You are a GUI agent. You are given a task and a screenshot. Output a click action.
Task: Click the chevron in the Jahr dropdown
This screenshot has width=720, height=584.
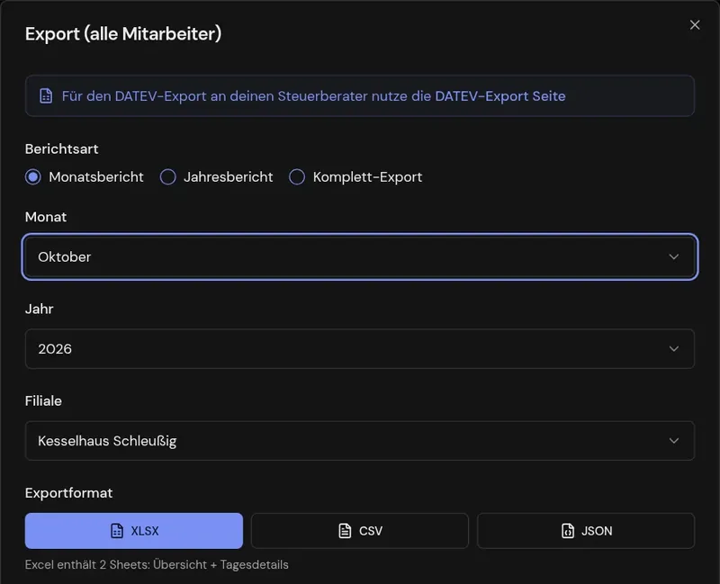[x=673, y=348]
